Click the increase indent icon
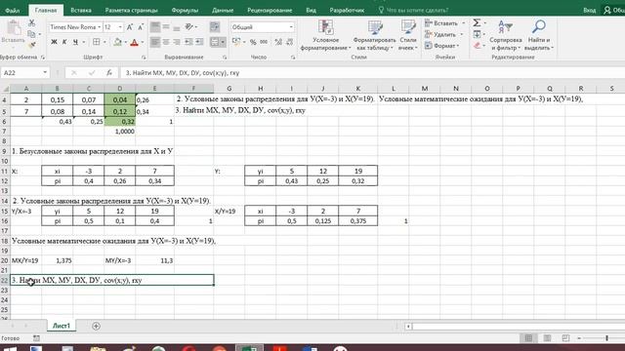The width and height of the screenshot is (625, 351). tap(199, 42)
